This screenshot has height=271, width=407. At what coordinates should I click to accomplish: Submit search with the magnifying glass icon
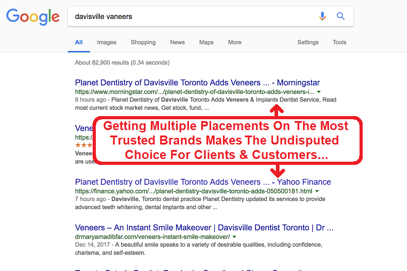click(341, 16)
